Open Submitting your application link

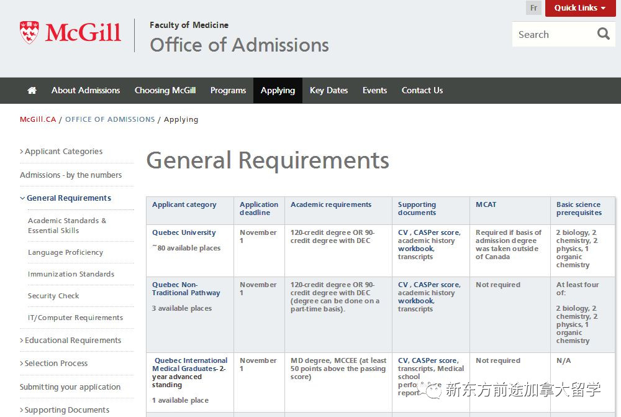coord(70,387)
